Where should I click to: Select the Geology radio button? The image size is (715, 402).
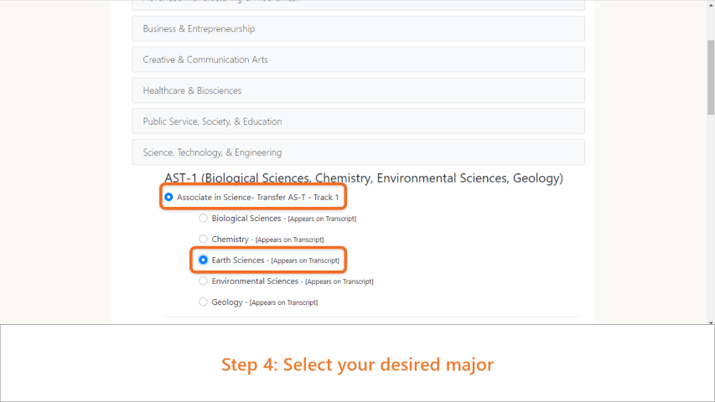203,302
